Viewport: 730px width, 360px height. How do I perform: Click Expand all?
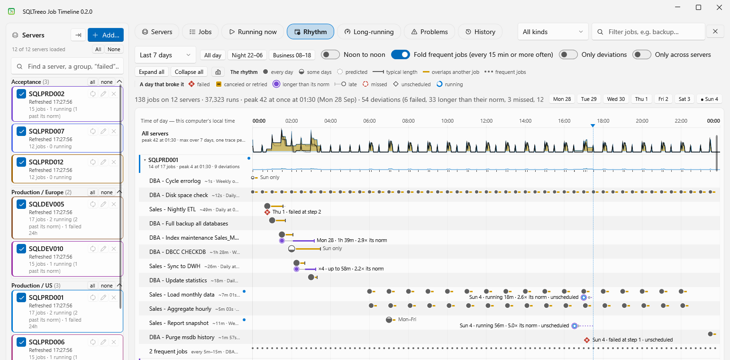pos(152,72)
